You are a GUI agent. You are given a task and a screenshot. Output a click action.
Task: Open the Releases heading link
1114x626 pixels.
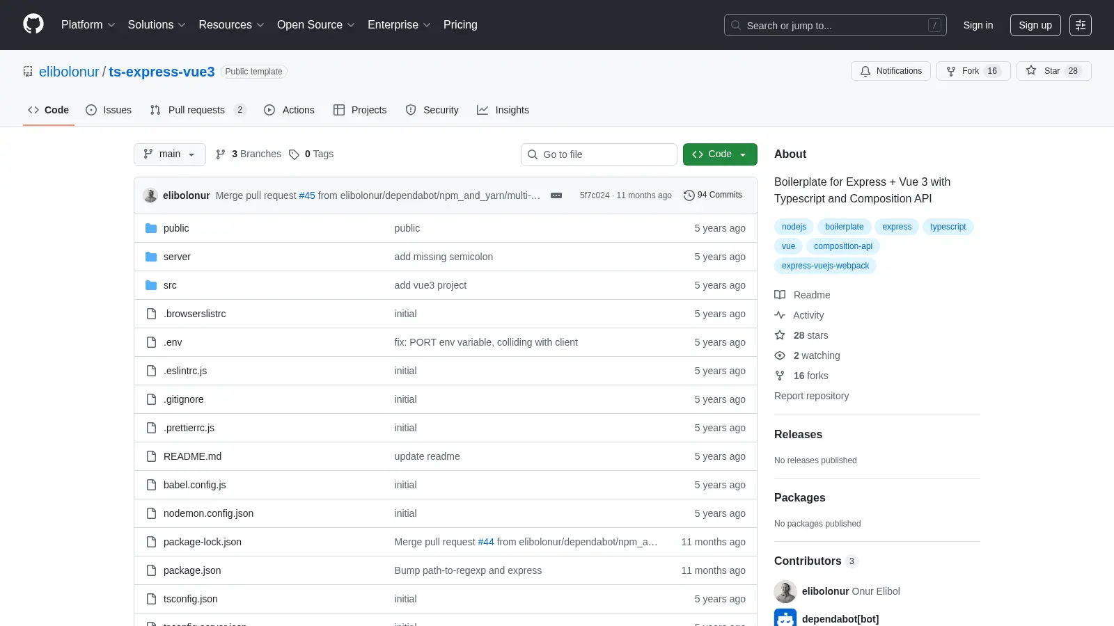click(x=798, y=434)
